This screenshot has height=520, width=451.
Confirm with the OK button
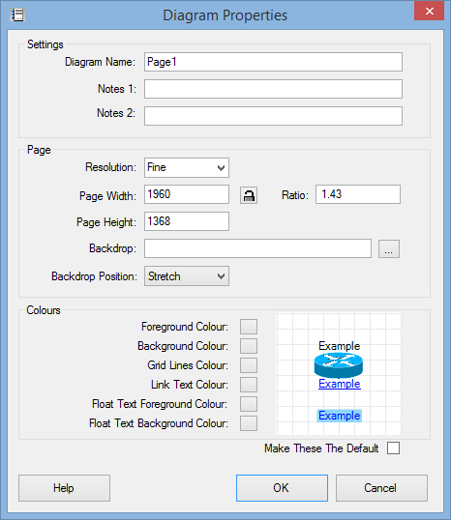pyautogui.click(x=282, y=488)
